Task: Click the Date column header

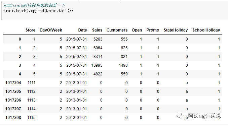Action: click(82, 30)
